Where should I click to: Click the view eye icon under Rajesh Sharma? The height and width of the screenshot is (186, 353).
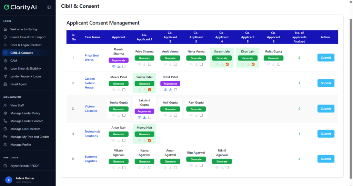click(x=113, y=66)
